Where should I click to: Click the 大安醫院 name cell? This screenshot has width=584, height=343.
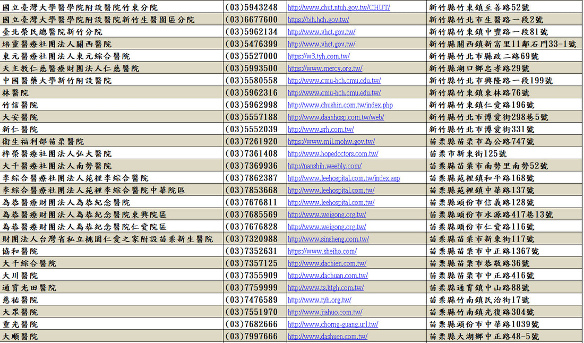pos(111,117)
